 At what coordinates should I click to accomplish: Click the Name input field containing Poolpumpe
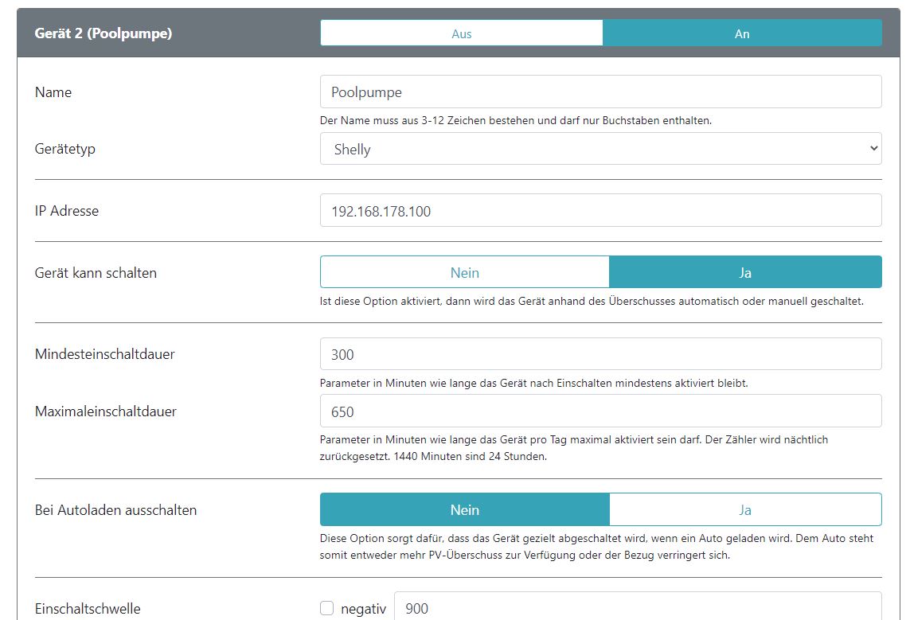click(600, 92)
